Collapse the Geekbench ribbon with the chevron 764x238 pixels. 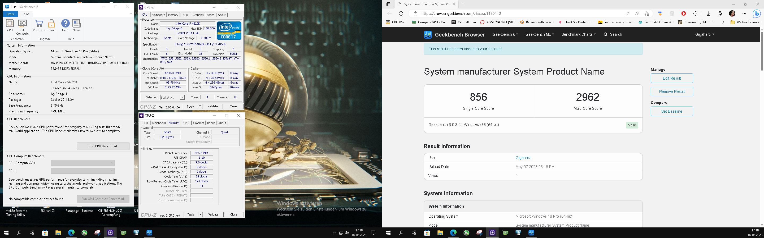click(x=131, y=14)
